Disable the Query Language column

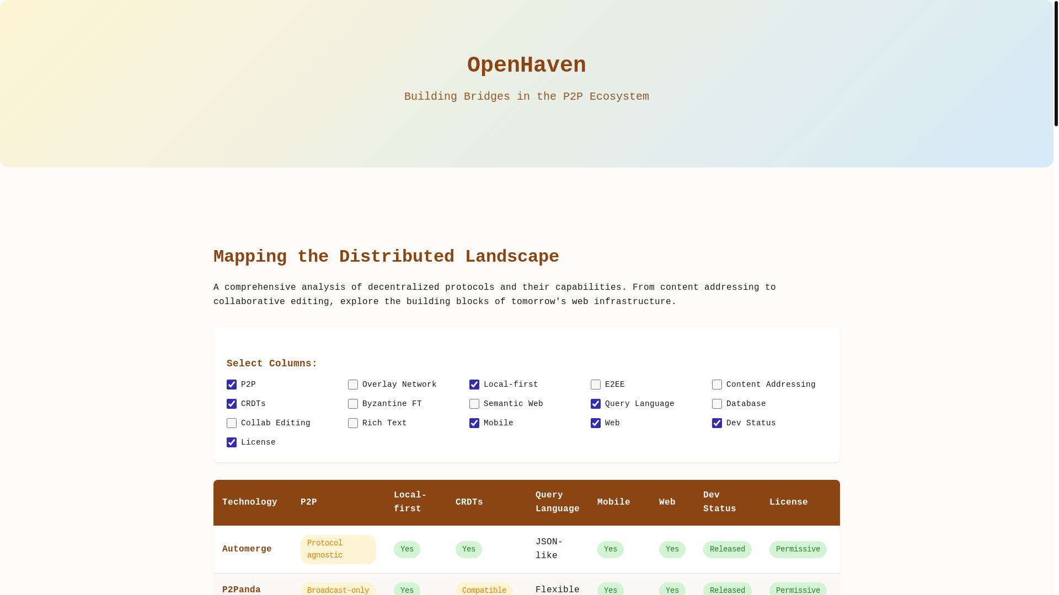(596, 404)
